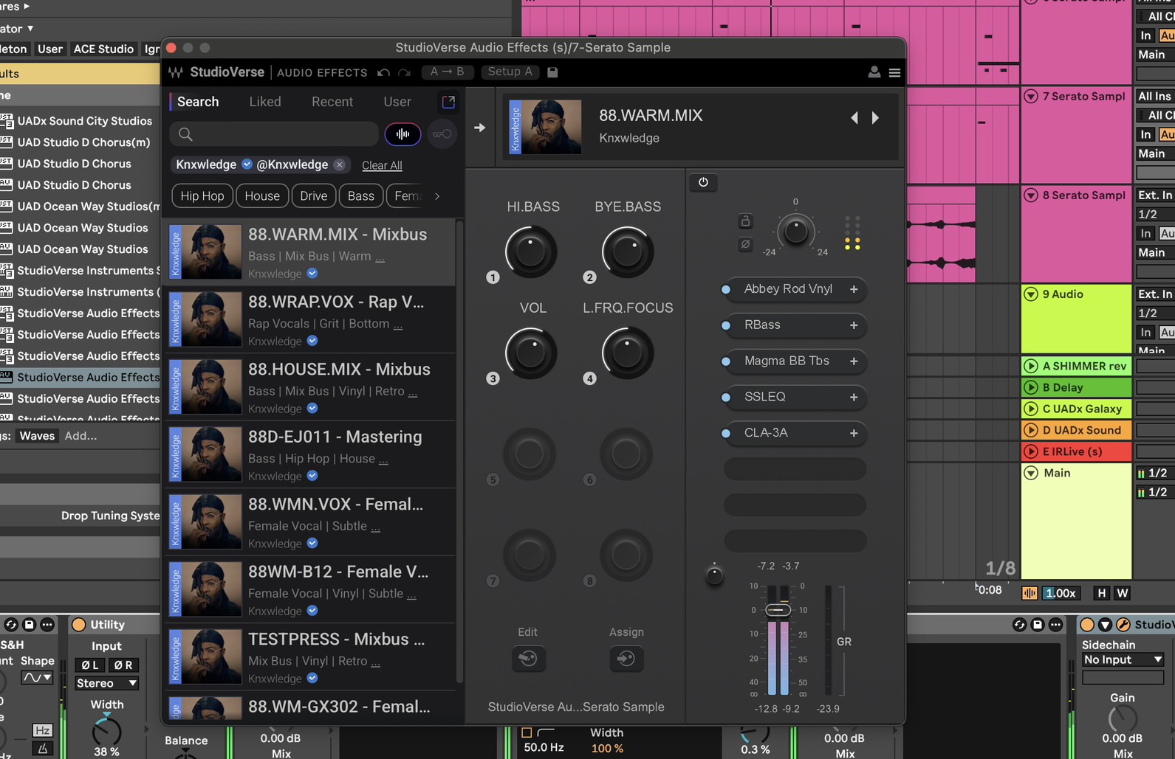Expand the Abbey Rod Vnyl plus button
1175x759 pixels.
tap(854, 289)
